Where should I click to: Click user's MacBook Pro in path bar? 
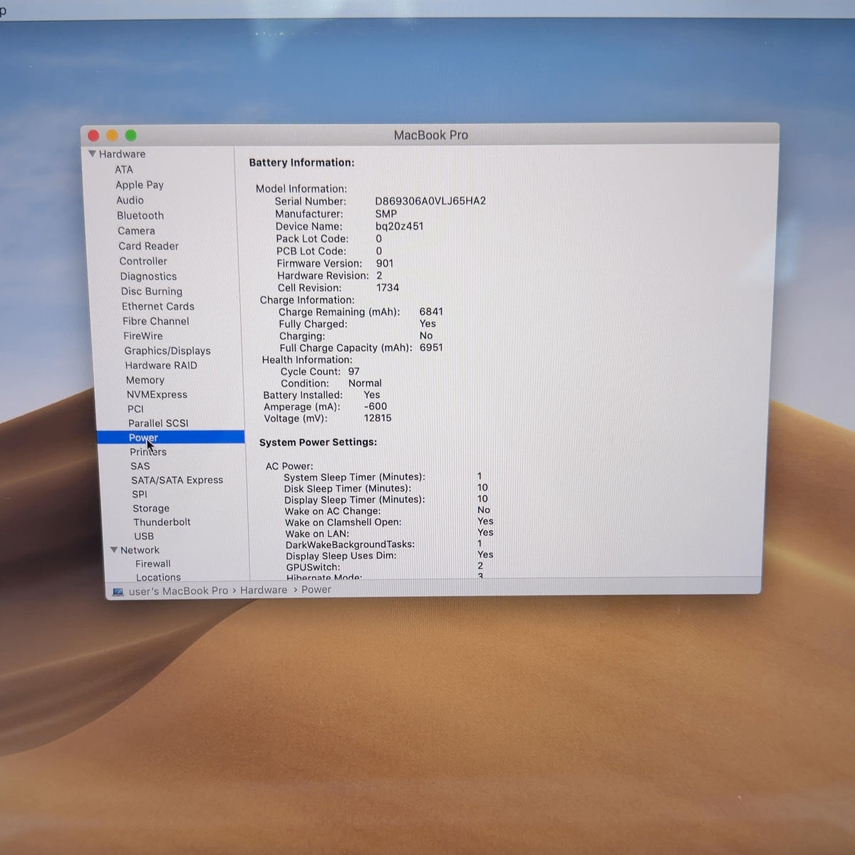point(178,591)
